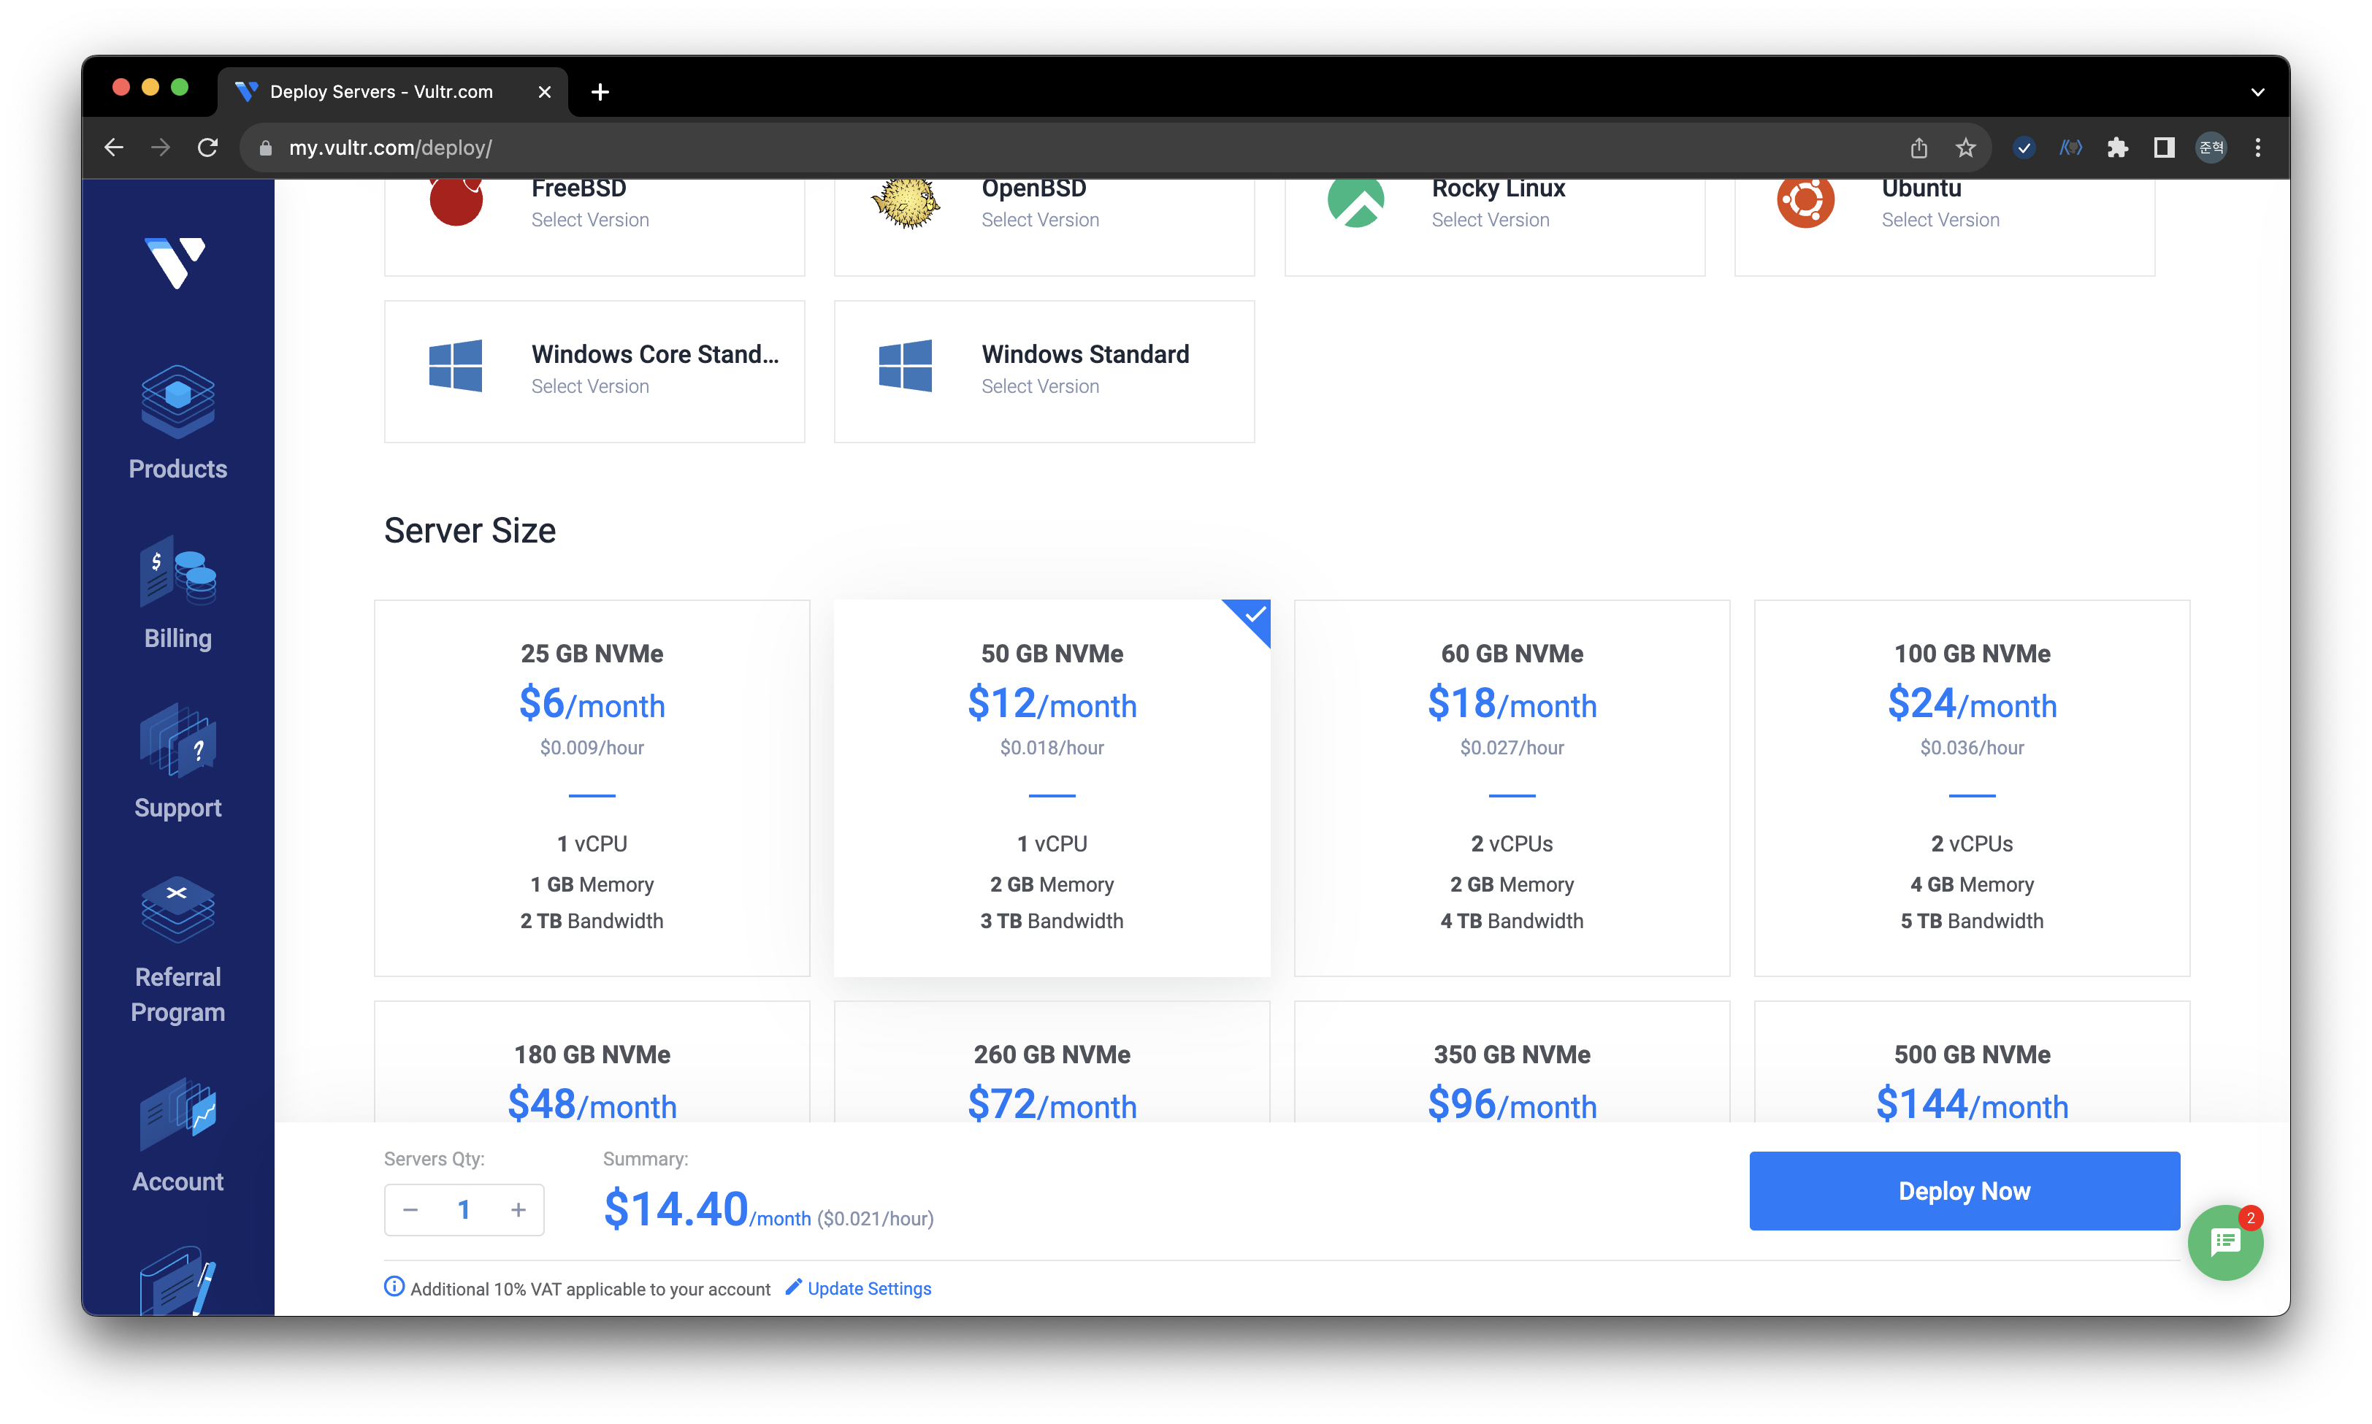This screenshot has width=2372, height=1424.
Task: Click the Vultr logo in sidebar
Action: click(x=175, y=262)
